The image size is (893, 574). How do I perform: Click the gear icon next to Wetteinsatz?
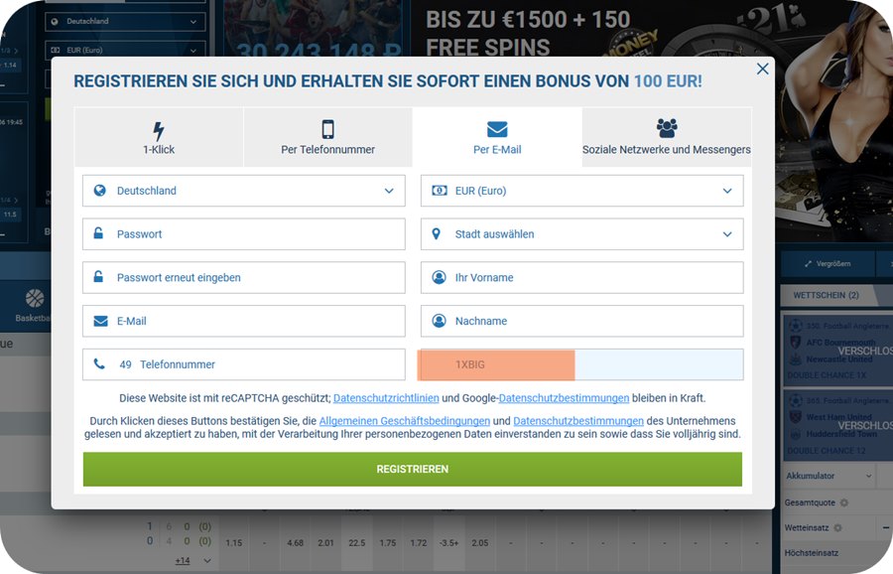(x=837, y=528)
